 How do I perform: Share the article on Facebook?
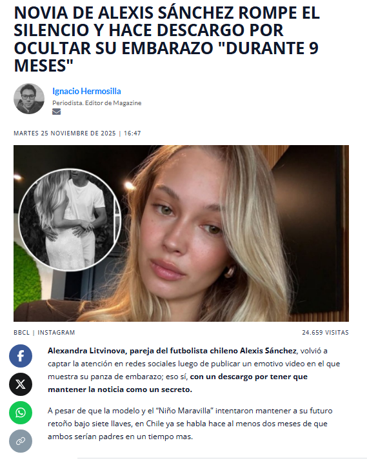click(x=21, y=356)
